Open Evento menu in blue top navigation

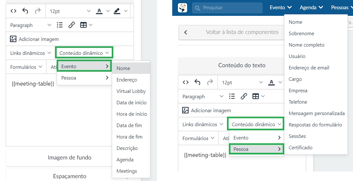tap(281, 7)
